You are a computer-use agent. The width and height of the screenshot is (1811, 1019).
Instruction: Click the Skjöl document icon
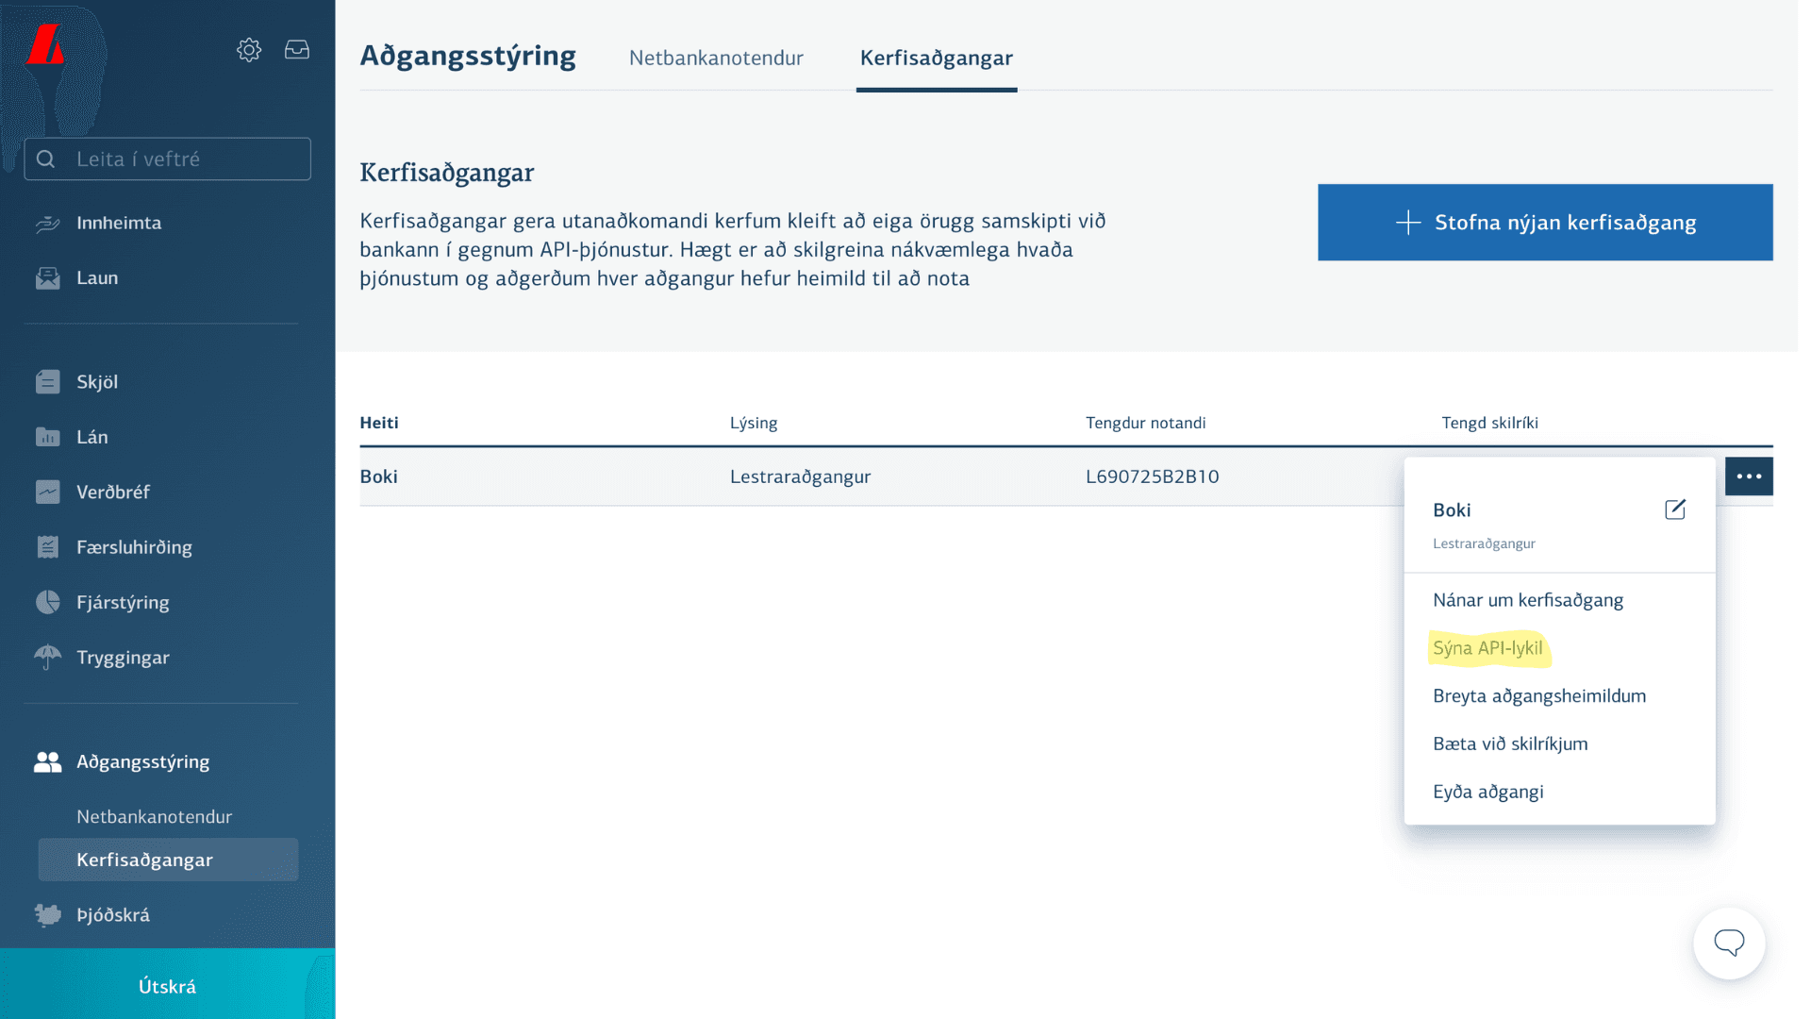[x=47, y=382]
